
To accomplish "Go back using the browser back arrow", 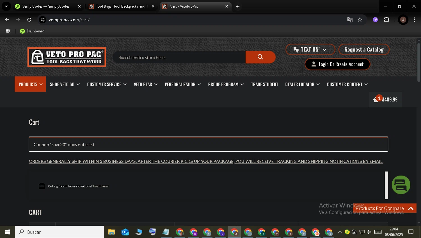I will [x=7, y=20].
